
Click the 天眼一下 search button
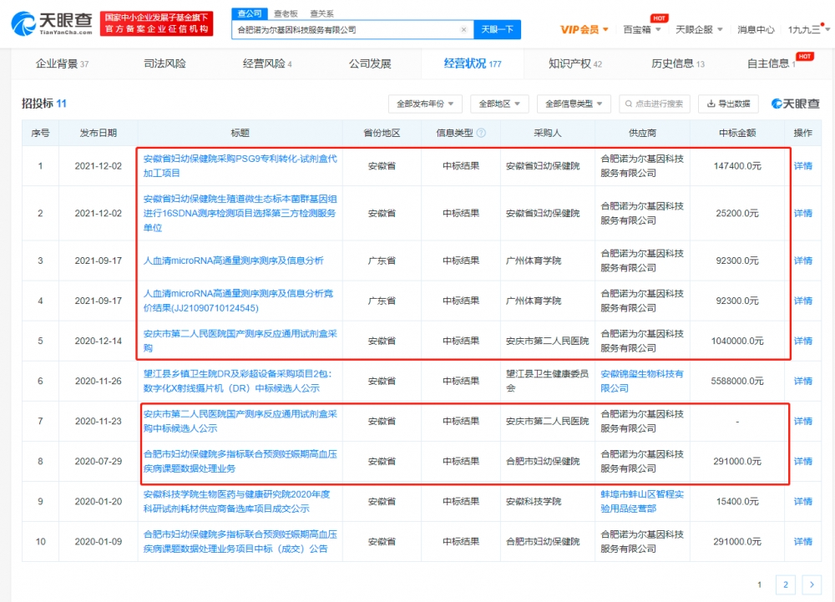[497, 30]
